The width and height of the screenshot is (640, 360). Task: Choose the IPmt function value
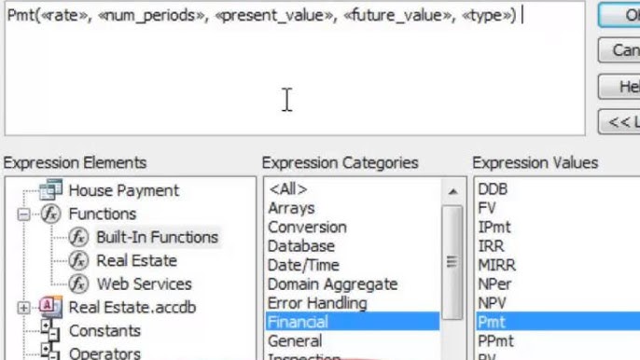coord(494,227)
